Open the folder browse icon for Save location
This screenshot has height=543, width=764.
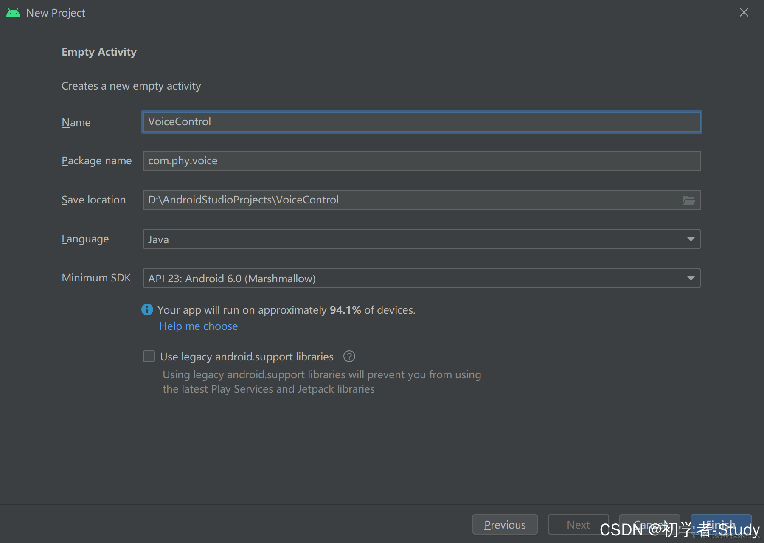pos(688,200)
